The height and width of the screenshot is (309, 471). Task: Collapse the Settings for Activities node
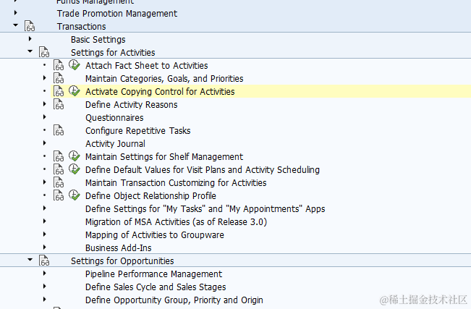point(30,52)
